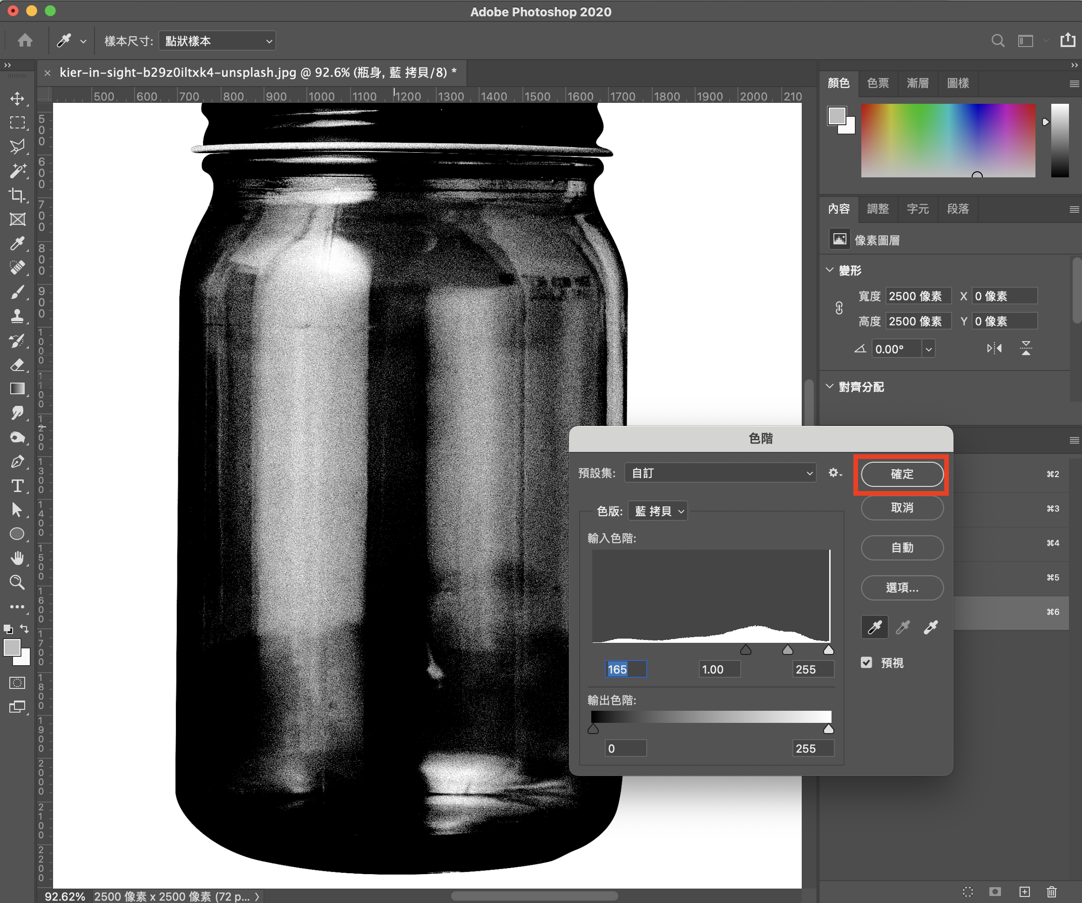Click the input levels midtone slider handle
This screenshot has height=903, width=1082.
click(787, 650)
